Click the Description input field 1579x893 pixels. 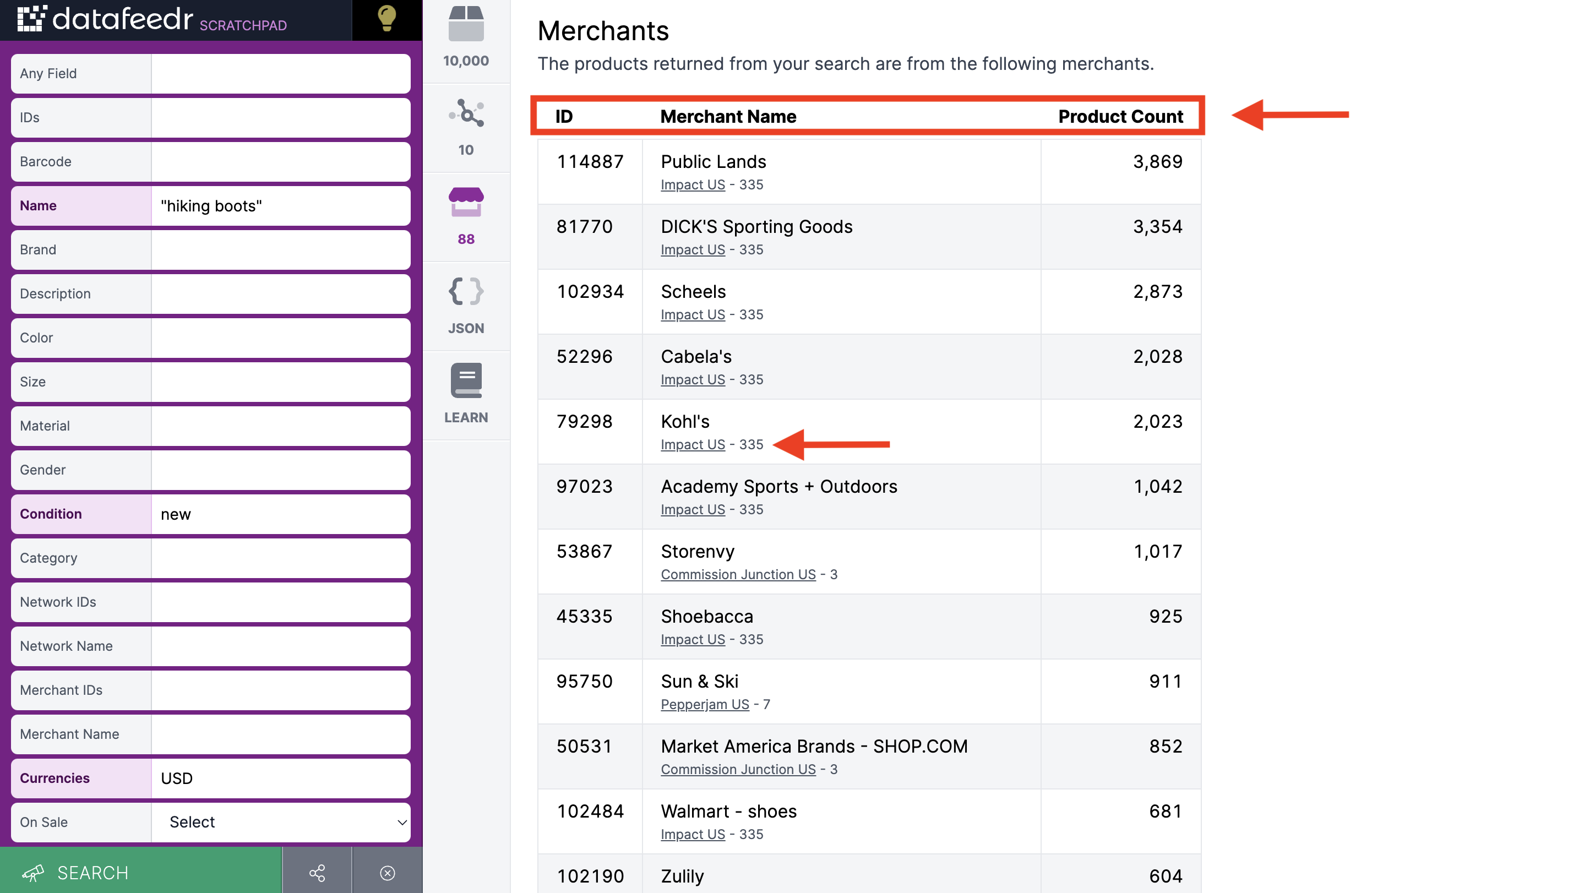pos(281,294)
